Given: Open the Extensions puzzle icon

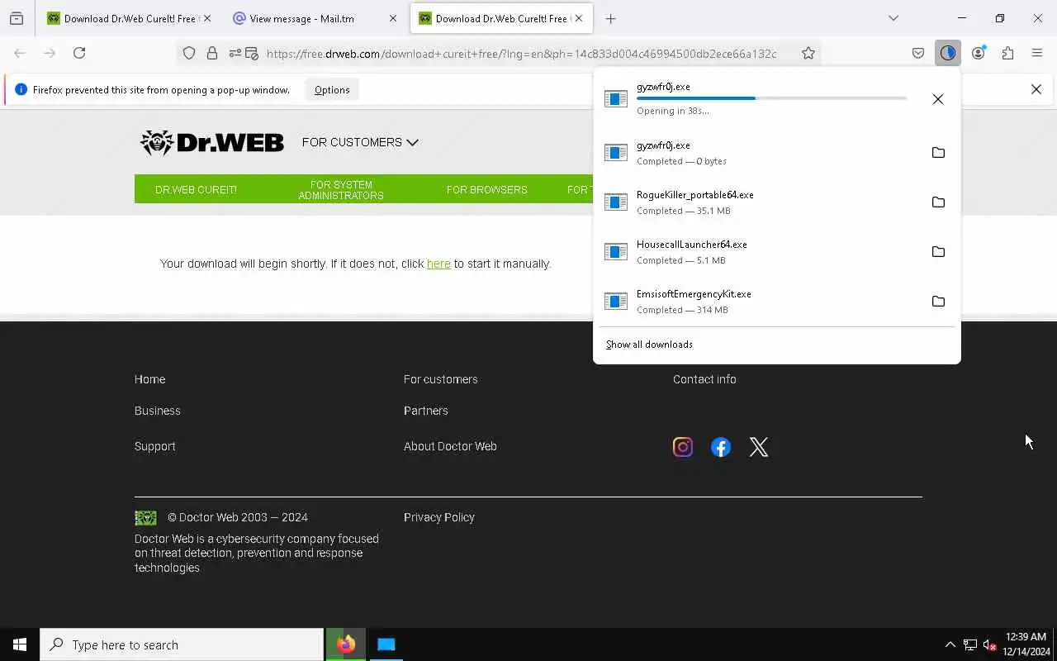Looking at the screenshot, I should 1007,53.
